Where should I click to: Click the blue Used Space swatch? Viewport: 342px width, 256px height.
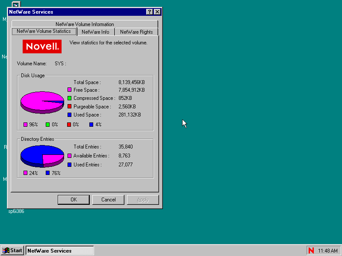69,115
